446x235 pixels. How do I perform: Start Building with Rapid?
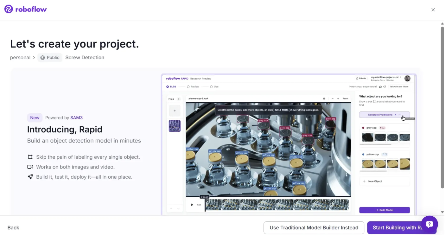click(x=402, y=228)
